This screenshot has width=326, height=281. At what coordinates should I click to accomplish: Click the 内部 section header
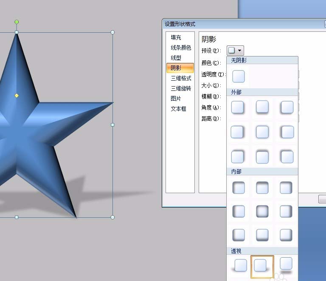point(262,171)
